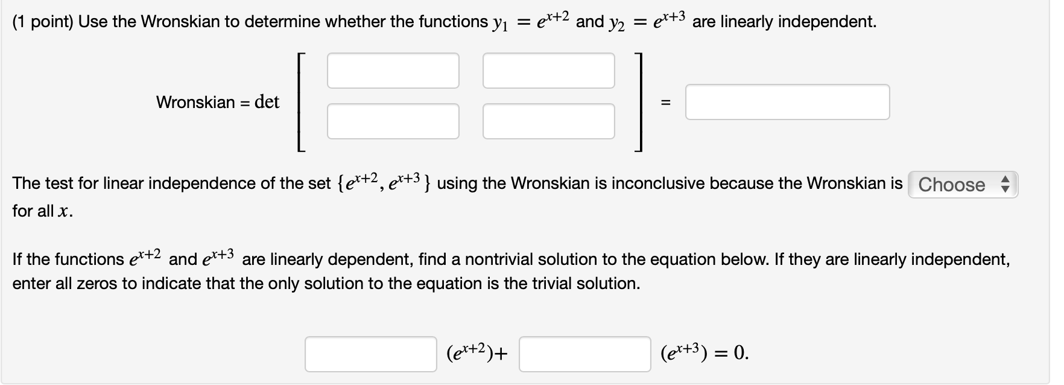1064x385 pixels.
Task: Click the Wronskian result field after the equals sign
Action: pyautogui.click(x=787, y=102)
